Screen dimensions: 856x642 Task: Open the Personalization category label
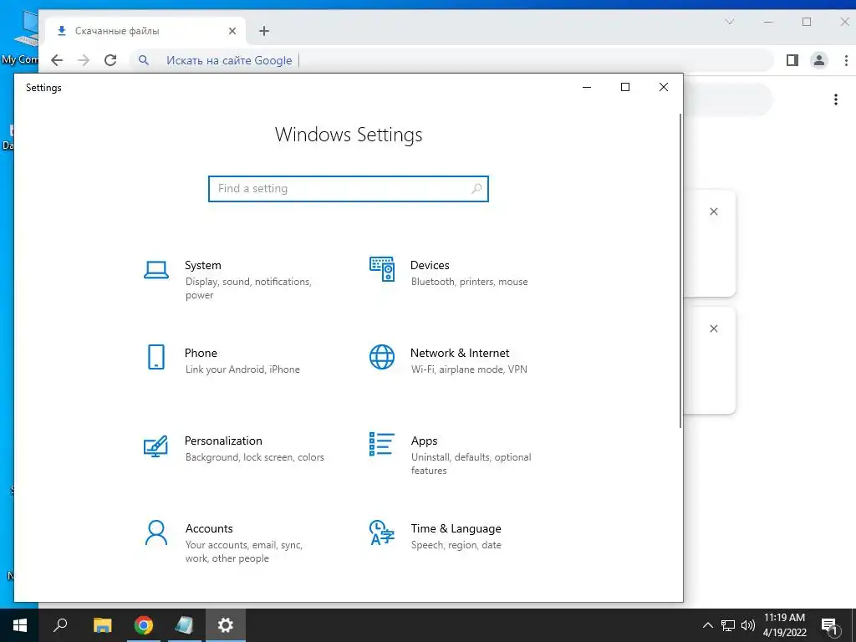(x=223, y=441)
